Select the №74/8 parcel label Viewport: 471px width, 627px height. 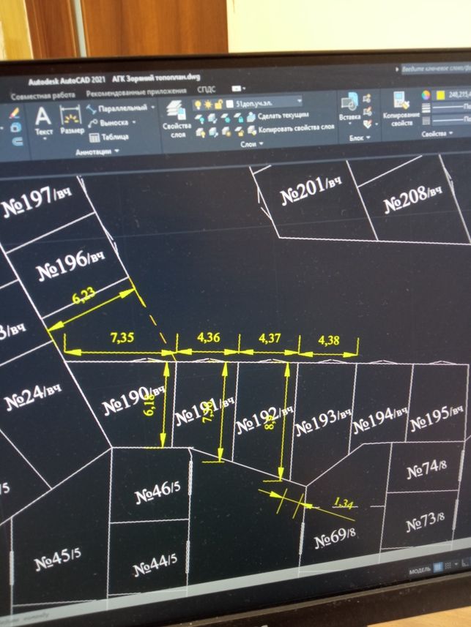click(x=426, y=470)
